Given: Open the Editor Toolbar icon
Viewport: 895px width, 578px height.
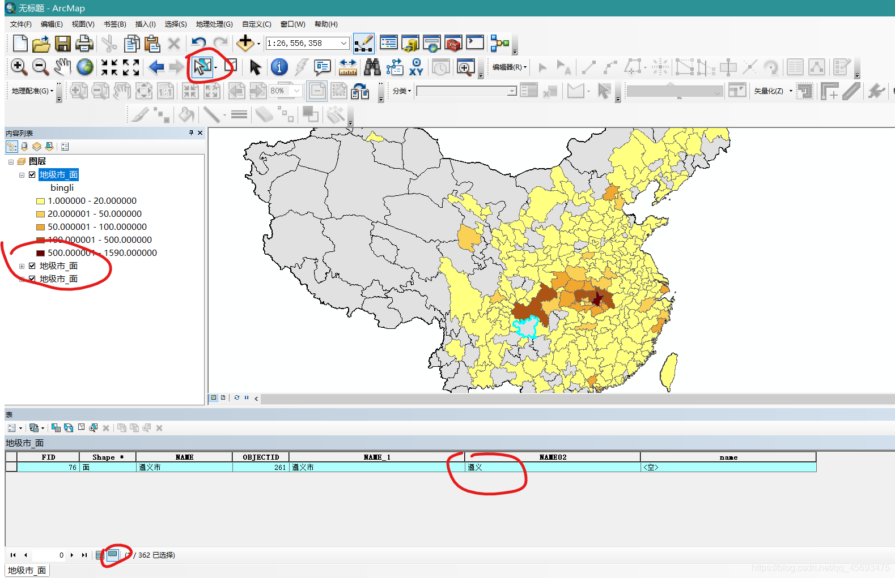Looking at the screenshot, I should tap(363, 43).
